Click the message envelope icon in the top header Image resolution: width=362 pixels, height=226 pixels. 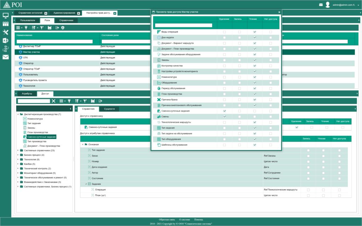tap(321, 5)
